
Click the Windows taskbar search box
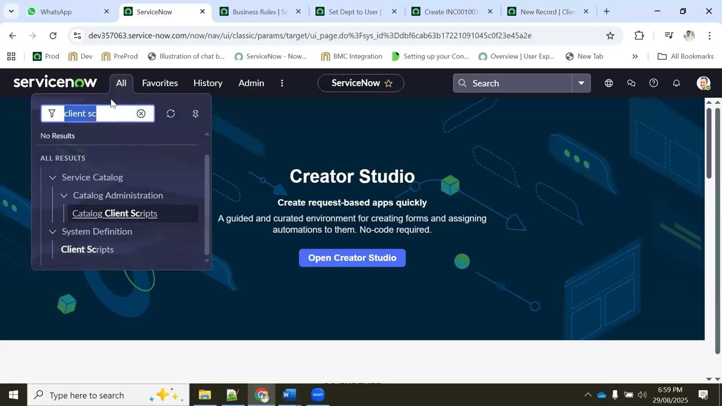coord(108,395)
